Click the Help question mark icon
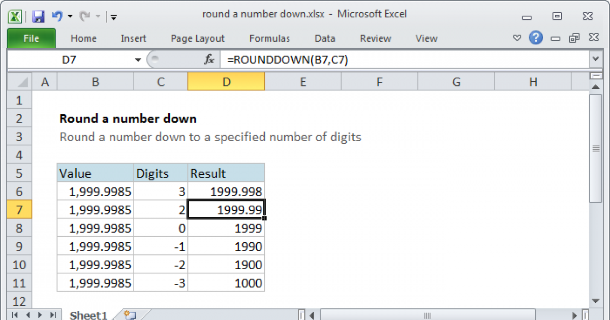The height and width of the screenshot is (320, 610). point(536,38)
